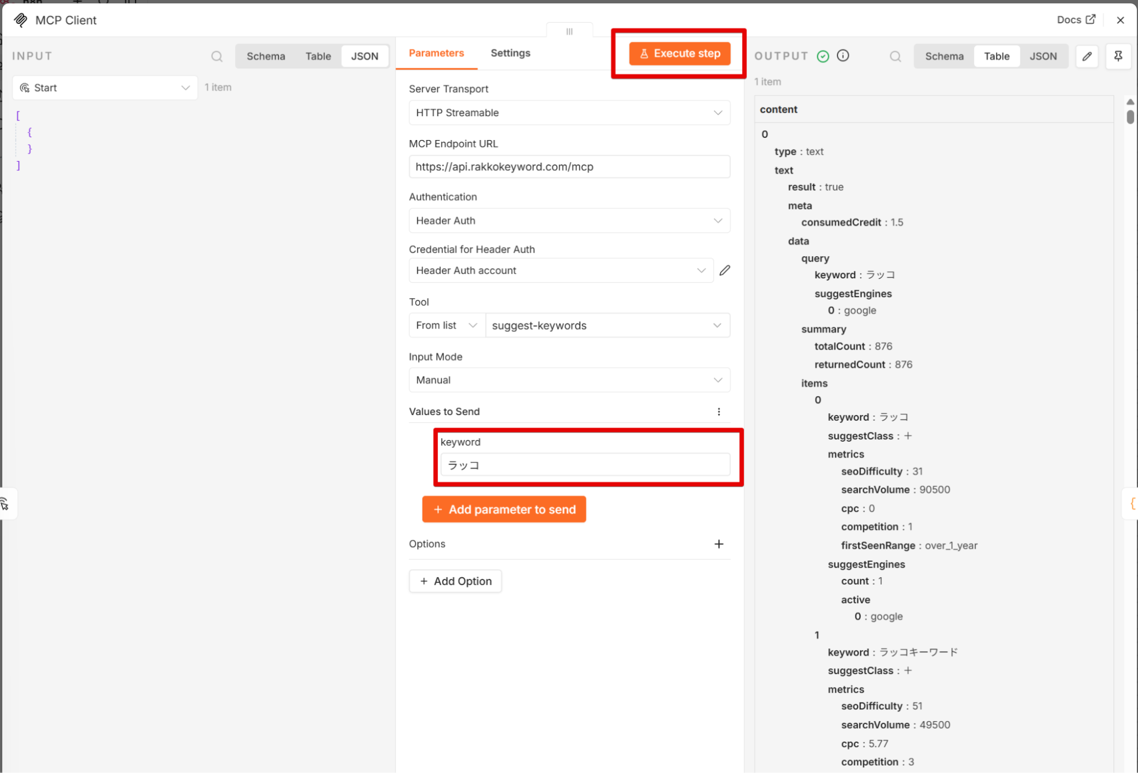The height and width of the screenshot is (773, 1138).
Task: Click the keyword value input field
Action: click(585, 465)
